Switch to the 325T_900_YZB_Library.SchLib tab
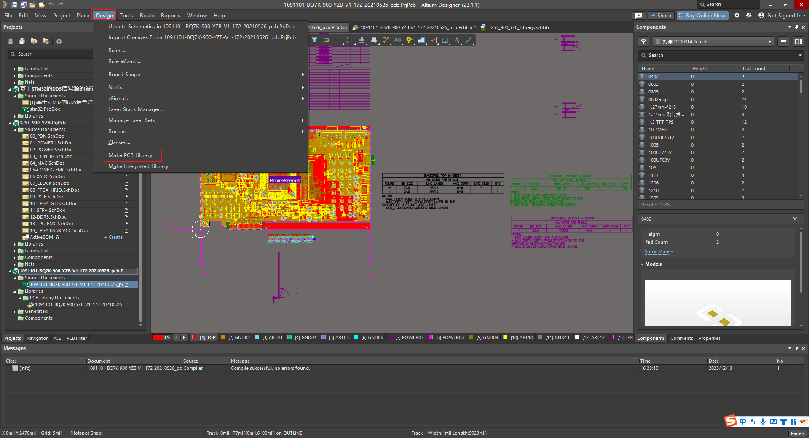This screenshot has height=438, width=809. click(x=515, y=27)
